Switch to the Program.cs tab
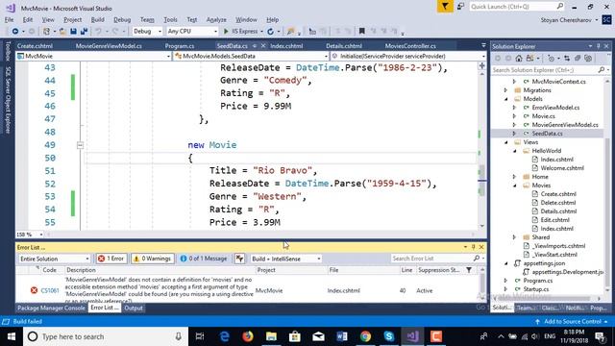The width and height of the screenshot is (615, 346). (x=180, y=46)
